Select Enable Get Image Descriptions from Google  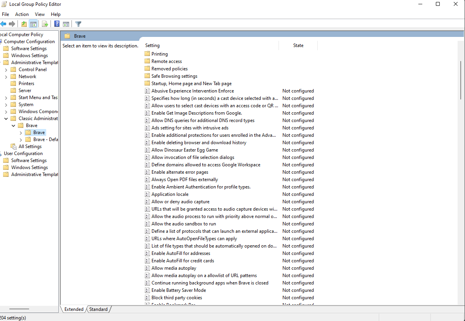197,113
